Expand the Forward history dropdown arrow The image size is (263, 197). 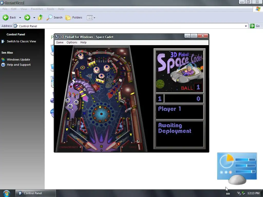[34, 17]
